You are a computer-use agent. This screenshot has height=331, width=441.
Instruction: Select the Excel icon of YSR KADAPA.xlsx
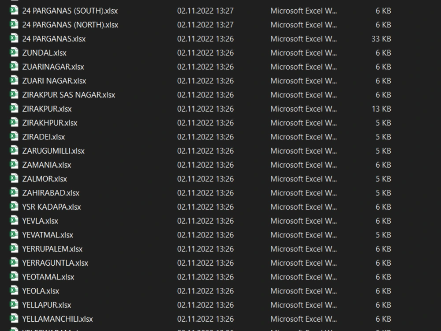14,207
